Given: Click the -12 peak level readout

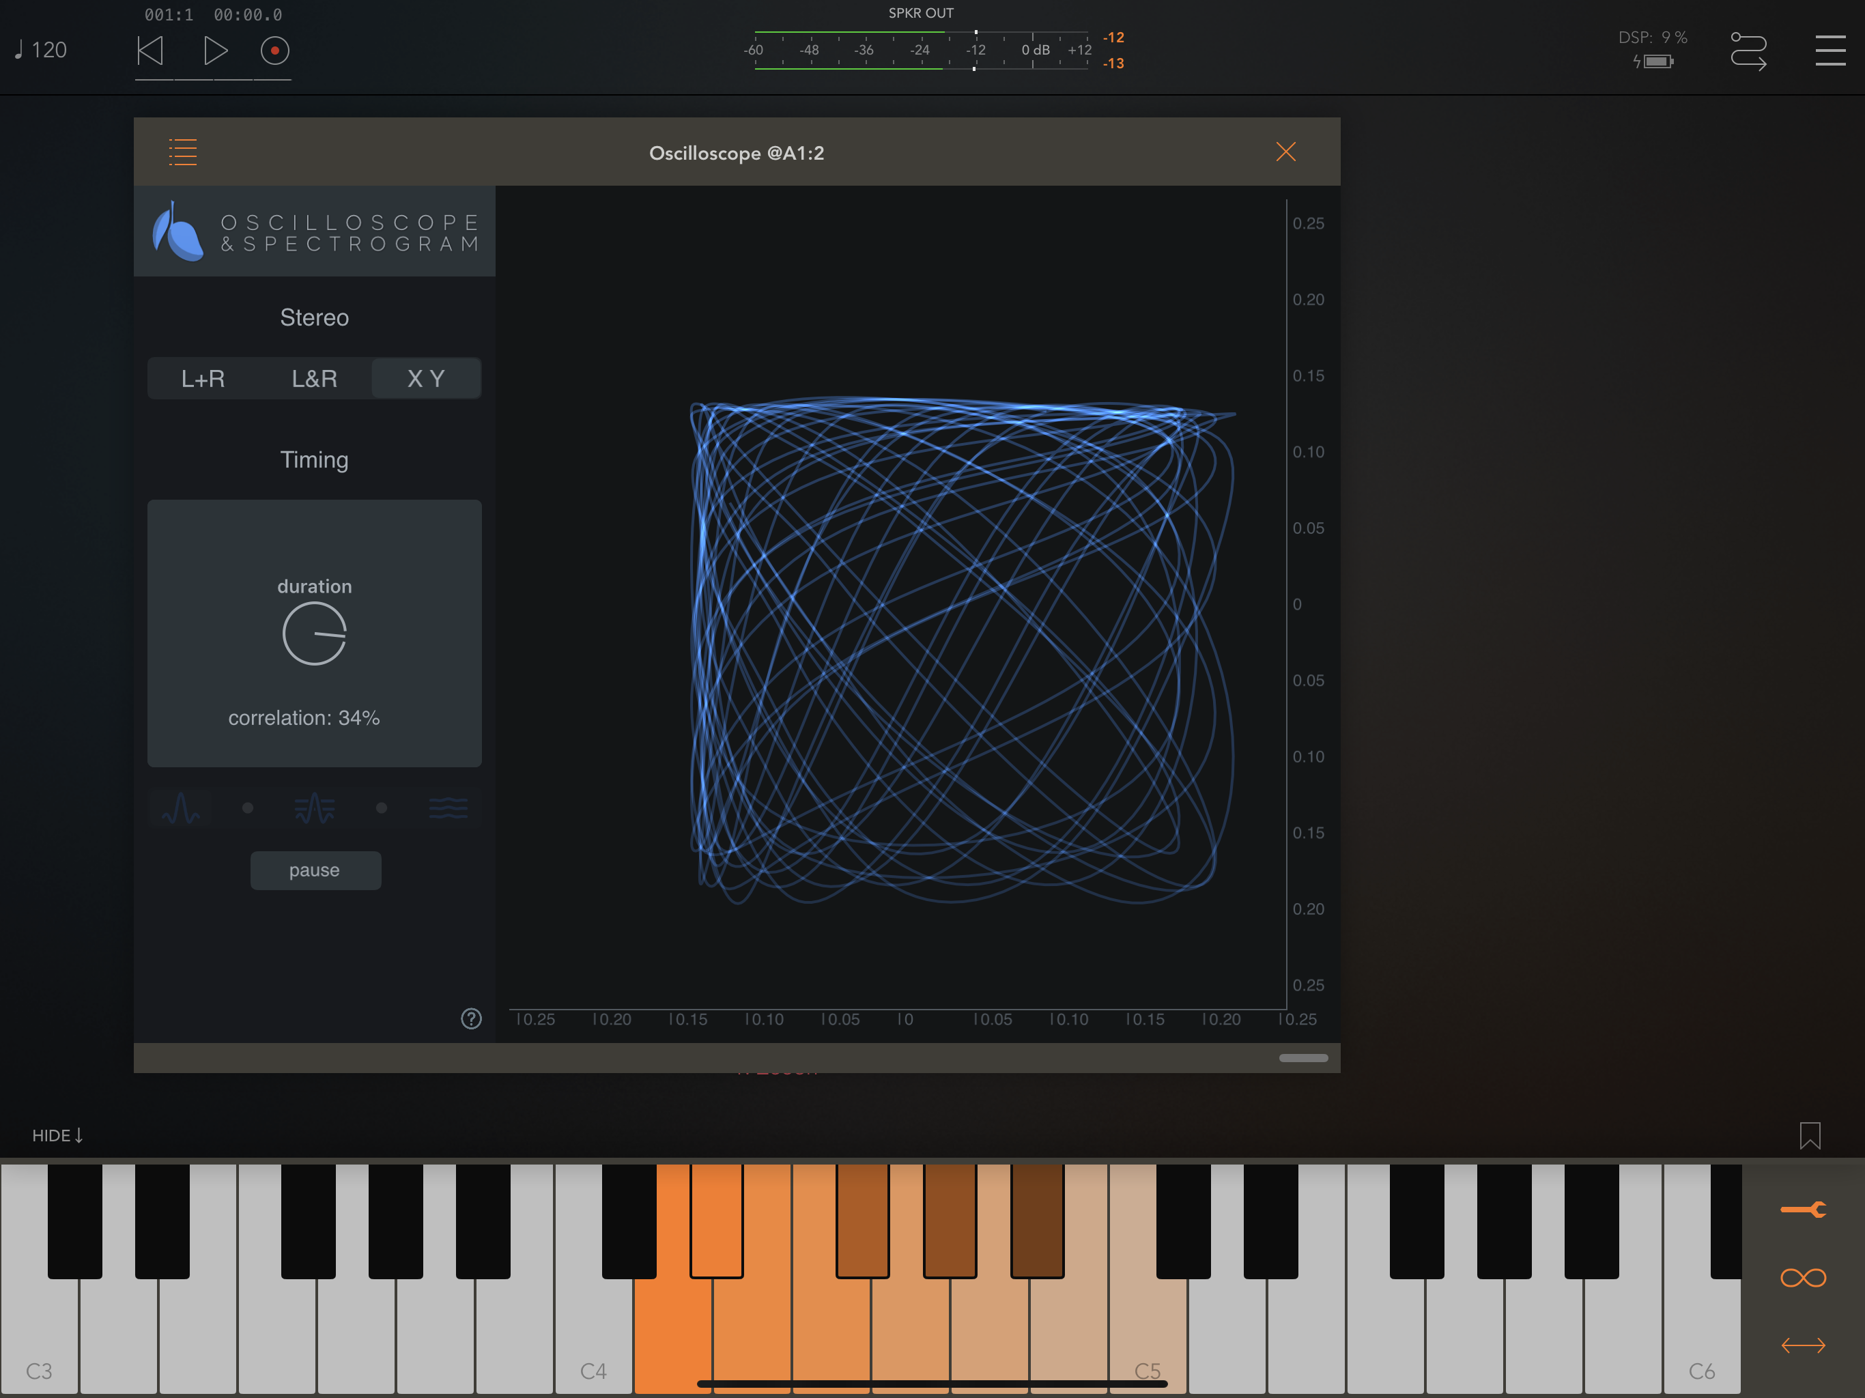Looking at the screenshot, I should [1114, 37].
